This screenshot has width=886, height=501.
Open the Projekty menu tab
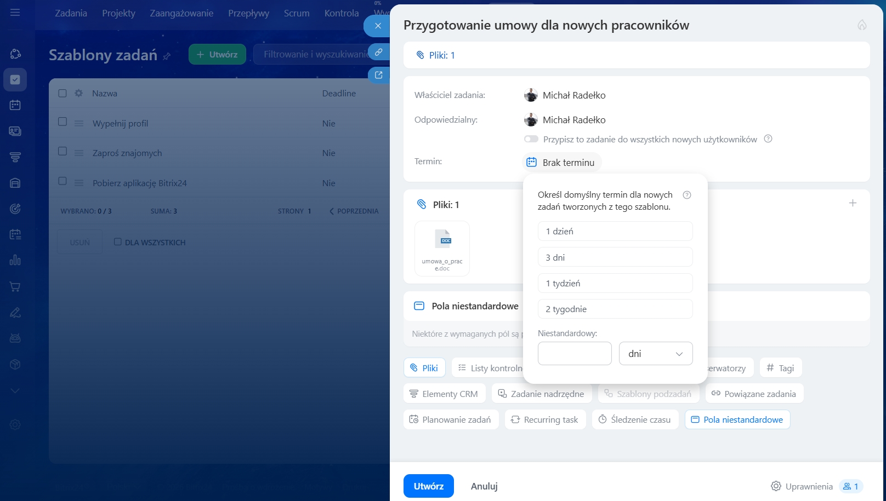pos(118,13)
